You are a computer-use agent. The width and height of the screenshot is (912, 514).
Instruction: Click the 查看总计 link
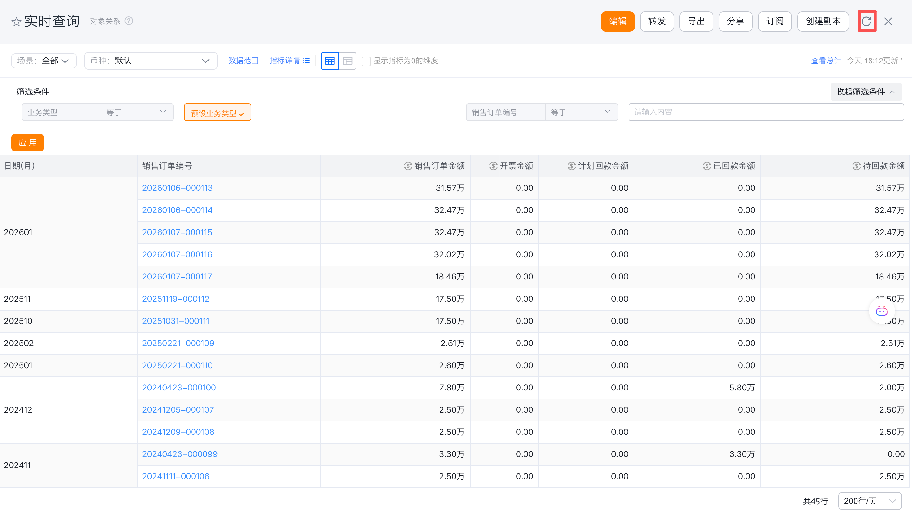[x=826, y=61]
